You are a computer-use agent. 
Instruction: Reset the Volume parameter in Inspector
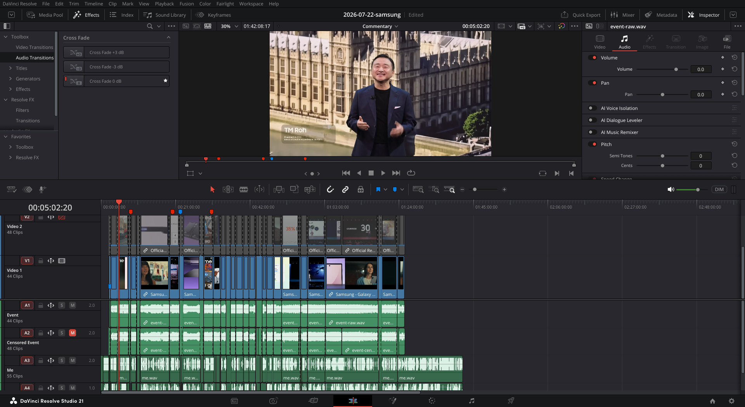pos(735,69)
